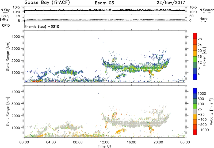Click the "20:00" time axis label

click(x=158, y=142)
